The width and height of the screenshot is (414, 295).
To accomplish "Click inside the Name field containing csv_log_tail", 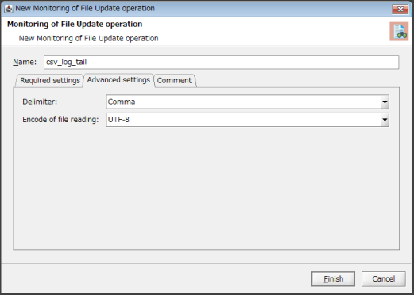I will pos(221,62).
